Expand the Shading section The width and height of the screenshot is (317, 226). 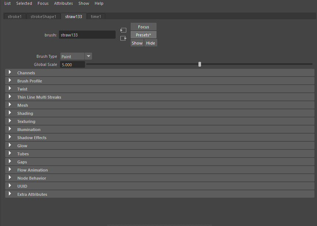(160, 113)
